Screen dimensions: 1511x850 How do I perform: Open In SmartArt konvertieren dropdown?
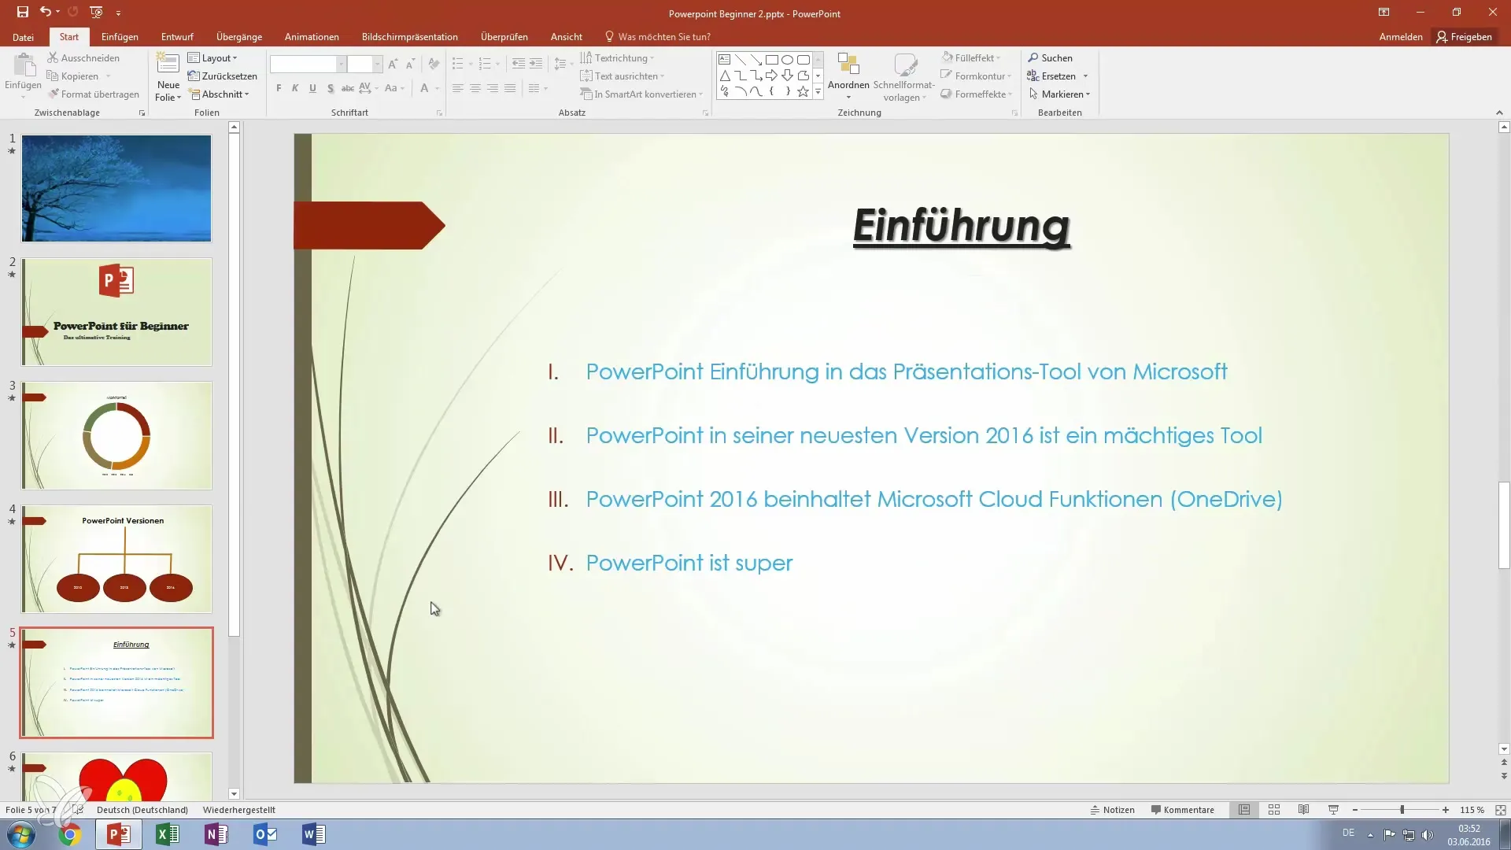click(641, 94)
